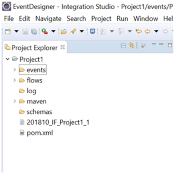Open the Navigate menu
This screenshot has height=173, width=178.
[x=48, y=18]
